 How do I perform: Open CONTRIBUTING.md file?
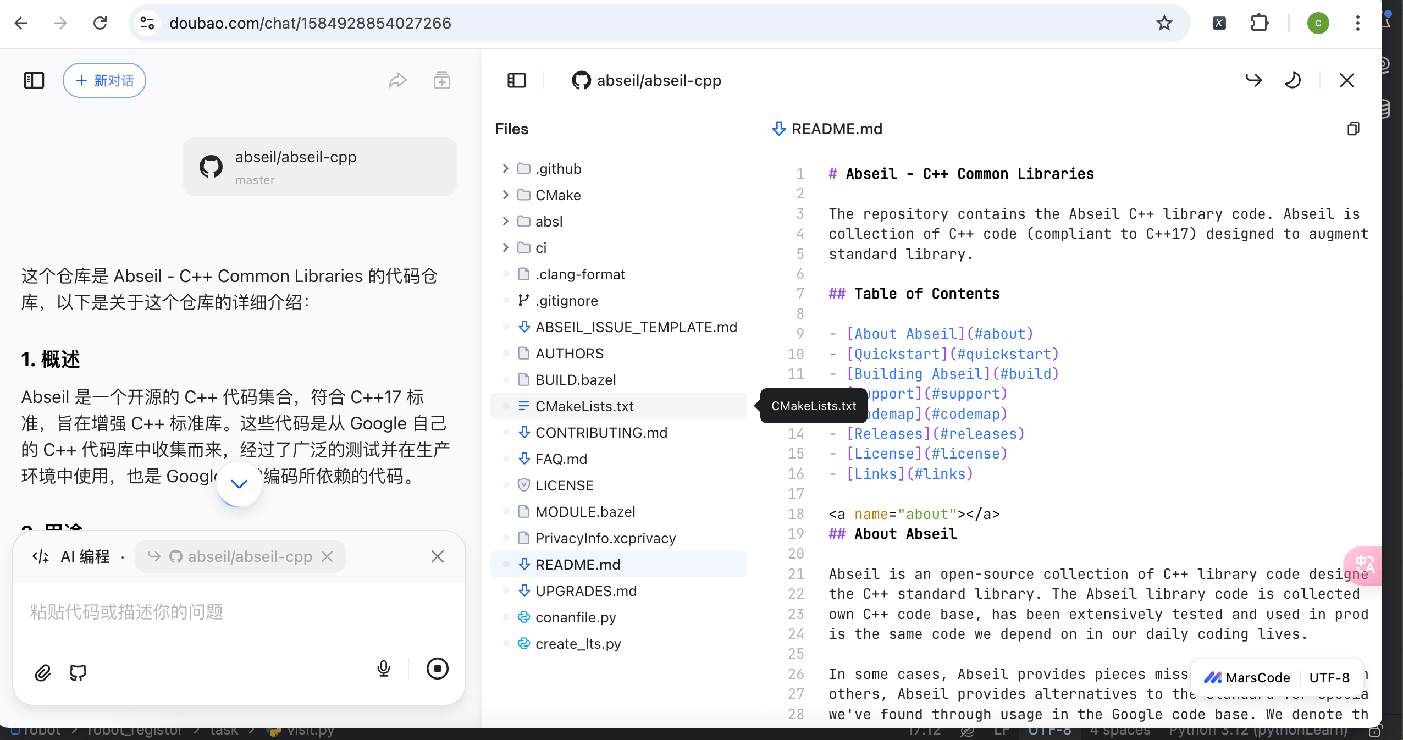pos(618,432)
